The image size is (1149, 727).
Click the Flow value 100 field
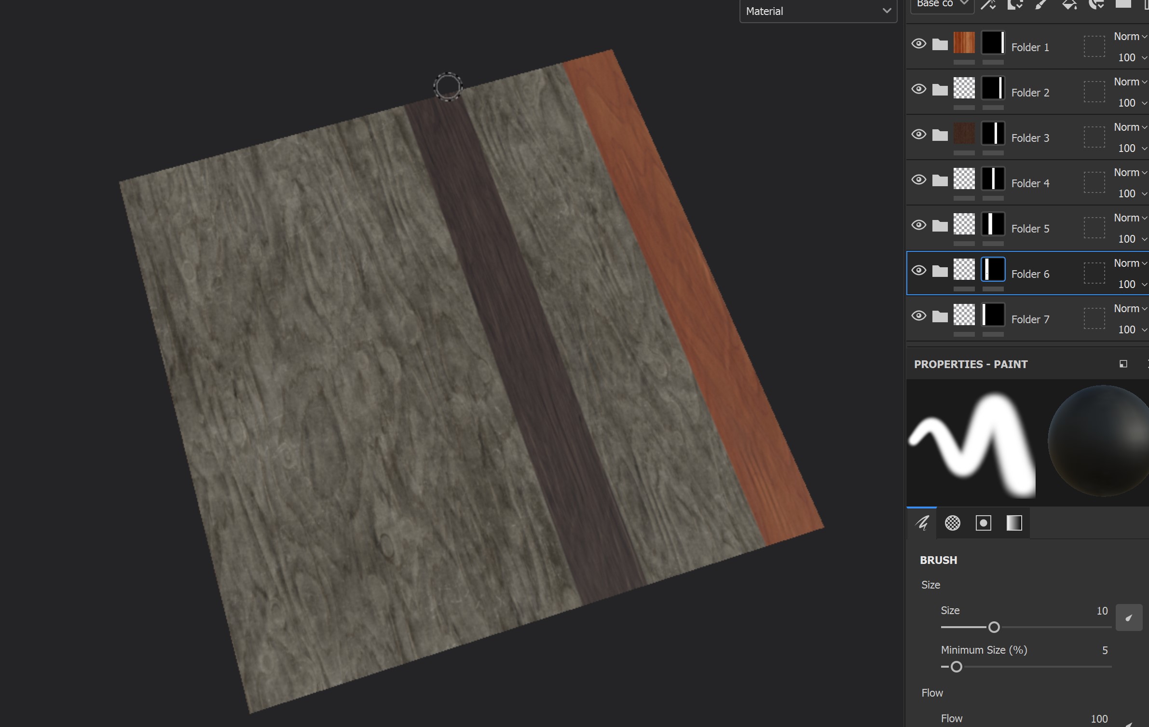(1099, 719)
